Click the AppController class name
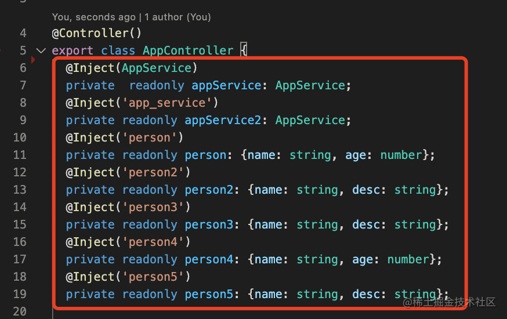507x319 pixels. point(188,50)
